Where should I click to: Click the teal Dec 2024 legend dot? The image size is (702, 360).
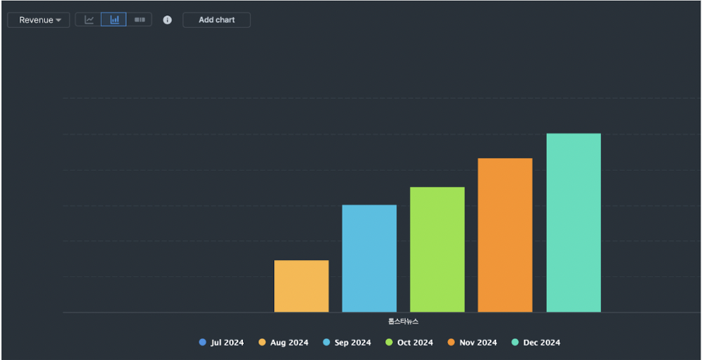(515, 342)
